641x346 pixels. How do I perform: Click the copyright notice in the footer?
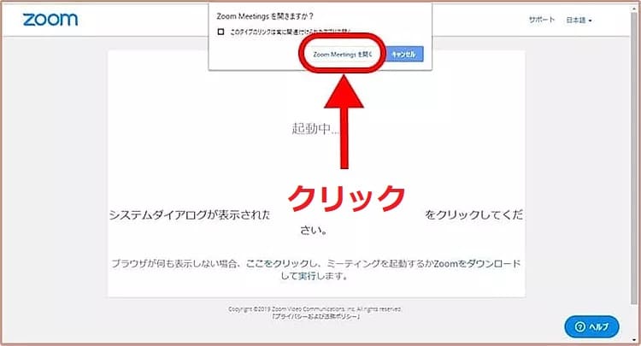tap(315, 309)
